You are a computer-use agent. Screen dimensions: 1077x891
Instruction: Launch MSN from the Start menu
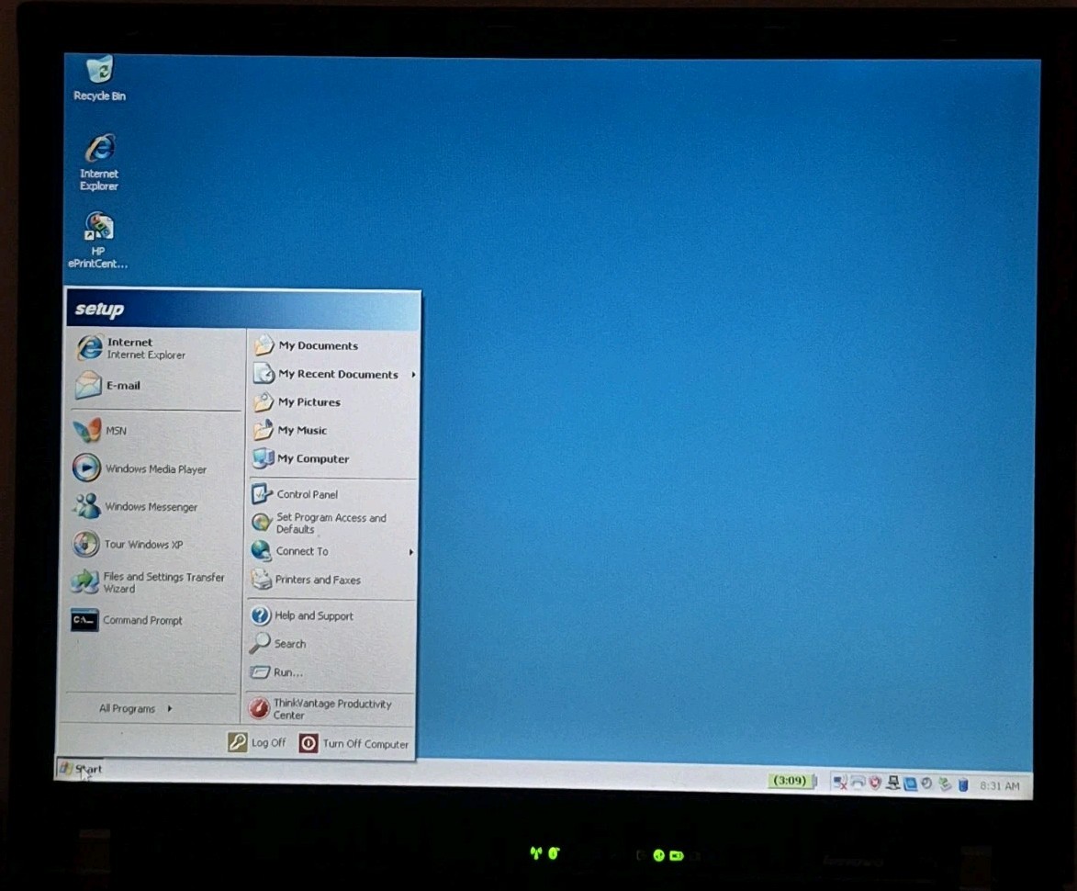[x=154, y=431]
